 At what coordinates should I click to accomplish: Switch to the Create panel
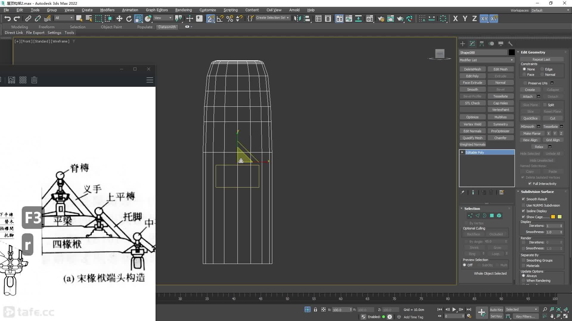(463, 44)
